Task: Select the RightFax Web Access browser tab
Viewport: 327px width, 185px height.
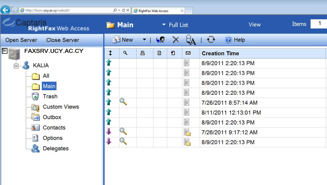Action: (158, 11)
